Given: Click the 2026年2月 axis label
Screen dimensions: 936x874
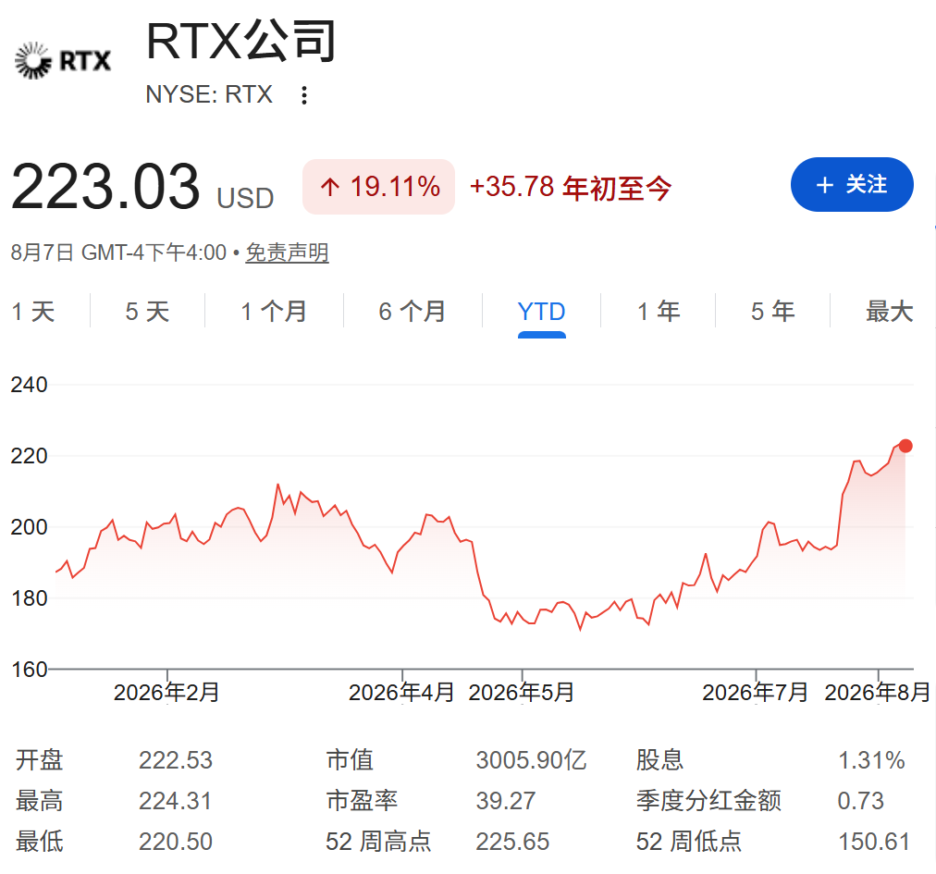Looking at the screenshot, I should point(166,693).
